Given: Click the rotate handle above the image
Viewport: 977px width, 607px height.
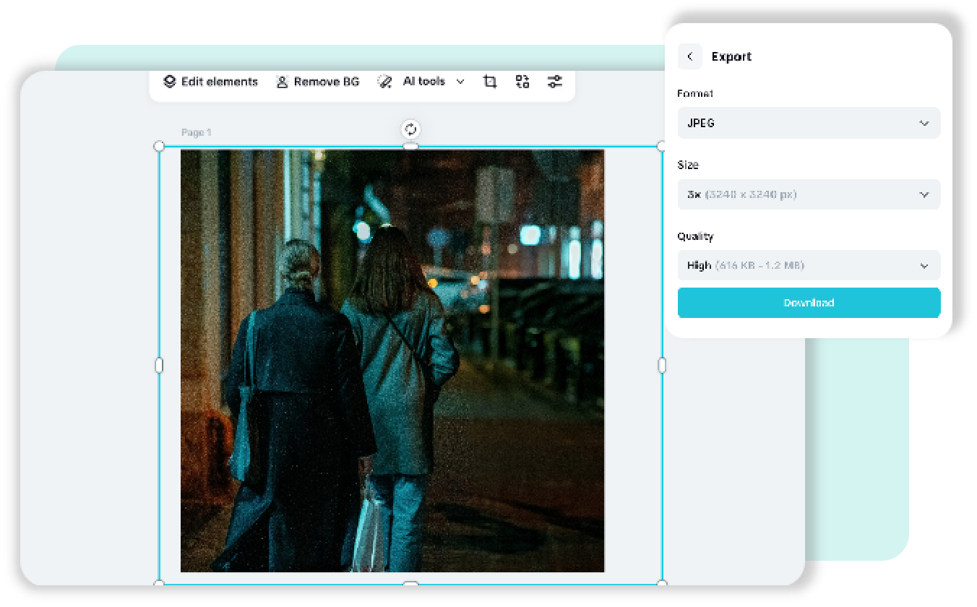Looking at the screenshot, I should (410, 129).
